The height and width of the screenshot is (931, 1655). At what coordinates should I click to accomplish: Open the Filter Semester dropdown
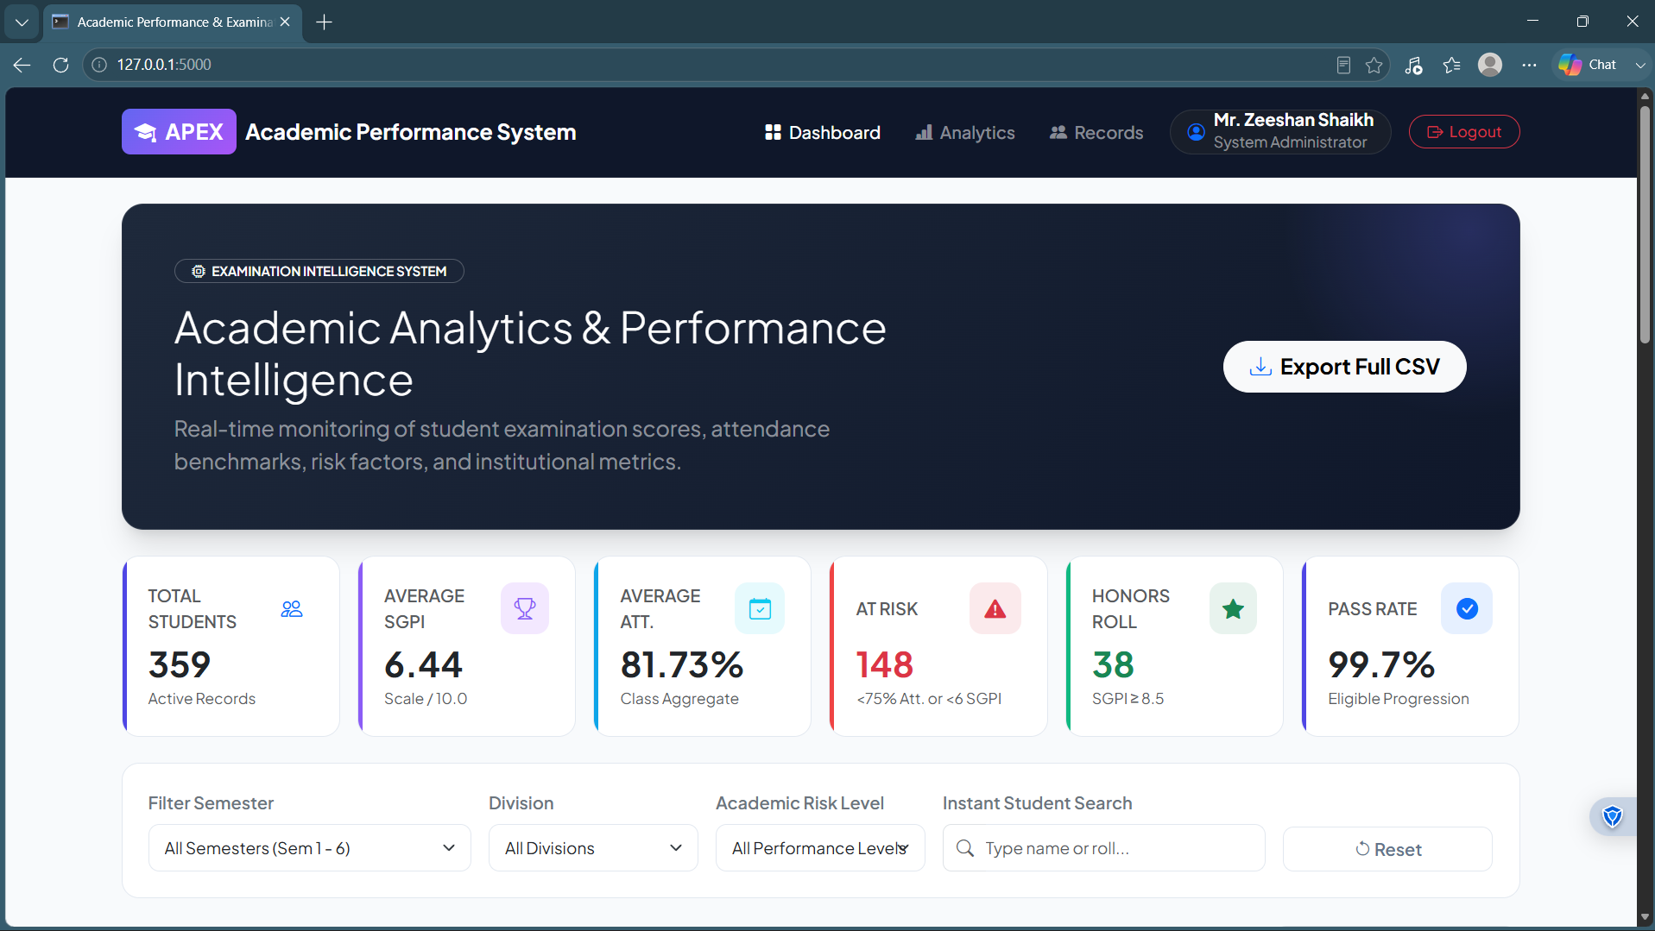coord(310,848)
